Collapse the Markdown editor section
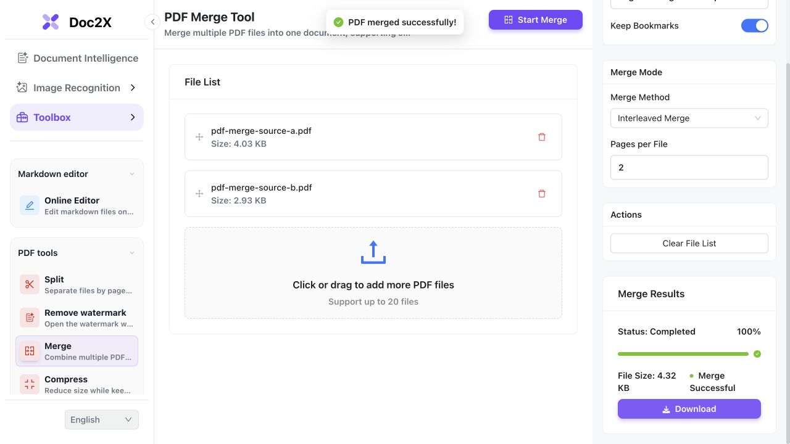Viewport: 790px width, 444px height. coord(131,174)
